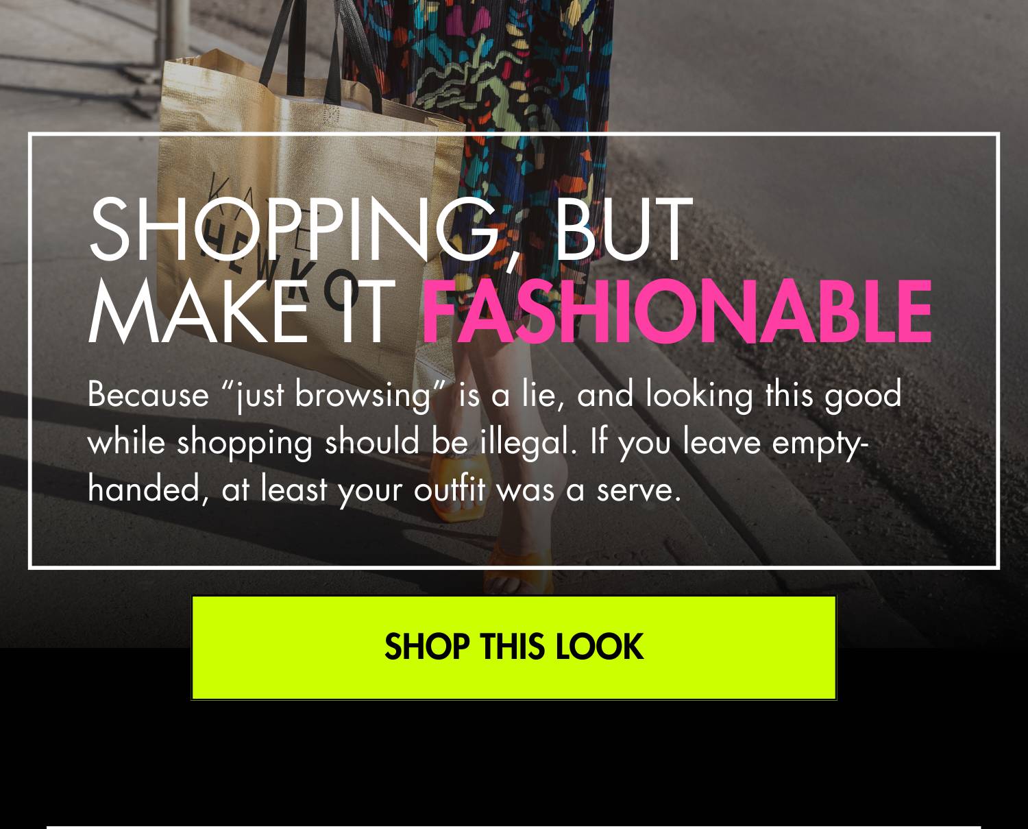The width and height of the screenshot is (1028, 829).
Task: Click the white divider line at bottom
Action: click(x=514, y=827)
